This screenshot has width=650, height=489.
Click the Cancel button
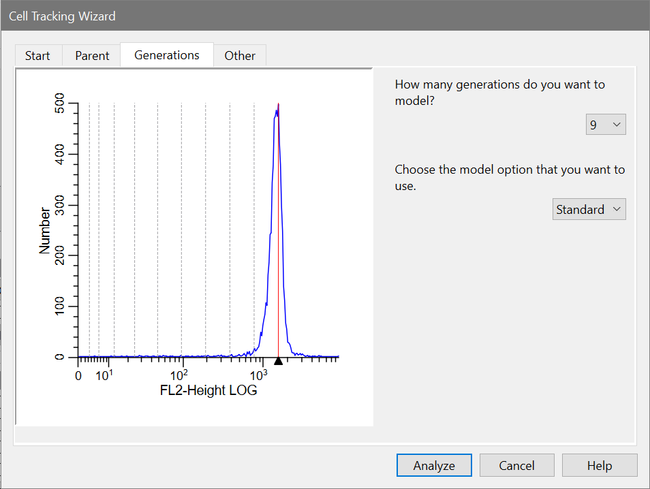(x=516, y=466)
